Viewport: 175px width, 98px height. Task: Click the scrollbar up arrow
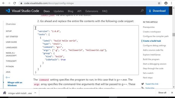[x=174, y=8]
